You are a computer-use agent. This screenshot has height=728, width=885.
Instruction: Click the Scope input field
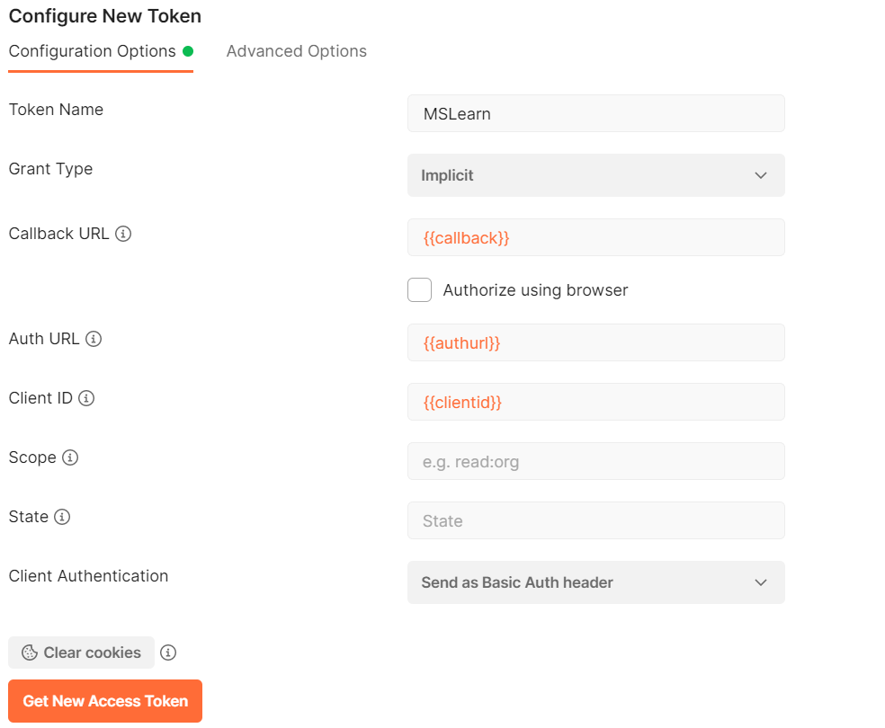(596, 461)
